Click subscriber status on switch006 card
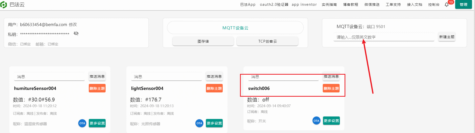 (x=257, y=112)
